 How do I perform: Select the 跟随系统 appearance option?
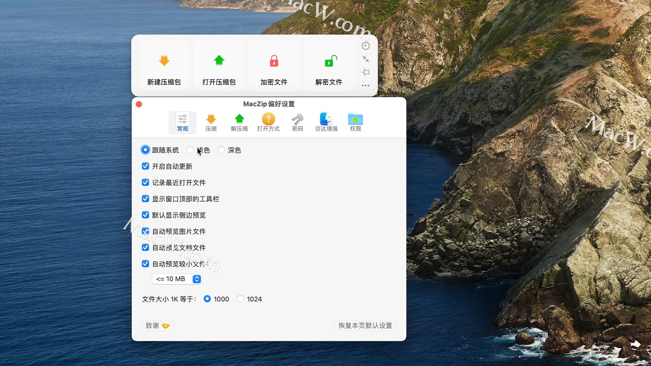click(x=145, y=150)
